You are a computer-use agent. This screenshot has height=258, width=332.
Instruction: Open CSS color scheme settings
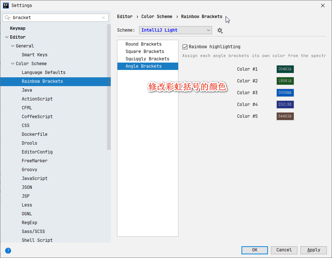25,126
